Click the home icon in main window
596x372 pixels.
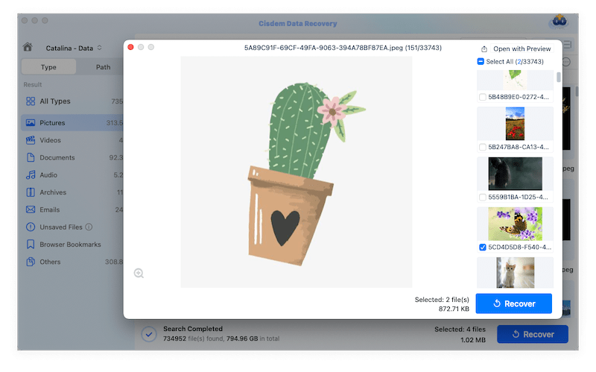pos(28,47)
